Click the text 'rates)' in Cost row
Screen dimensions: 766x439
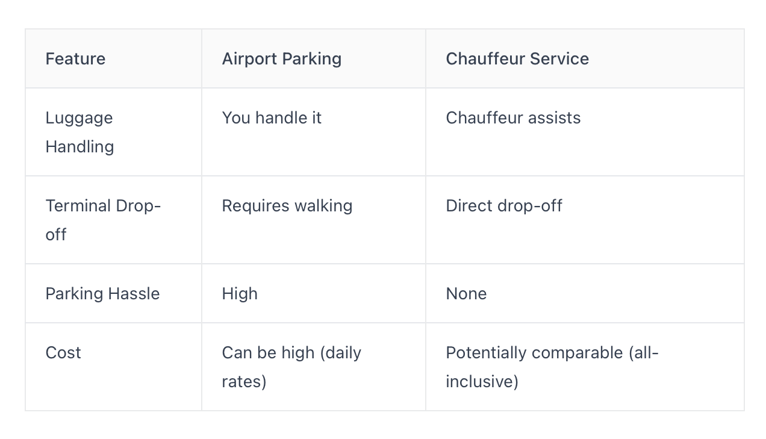pos(244,382)
